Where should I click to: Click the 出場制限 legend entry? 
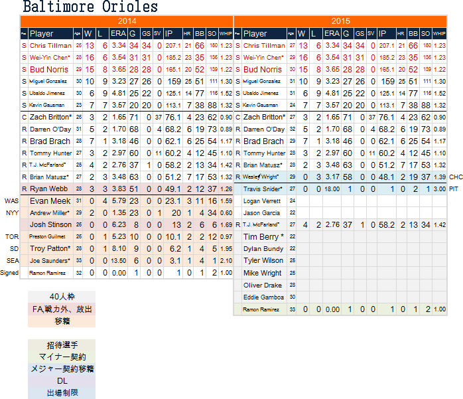(x=62, y=393)
